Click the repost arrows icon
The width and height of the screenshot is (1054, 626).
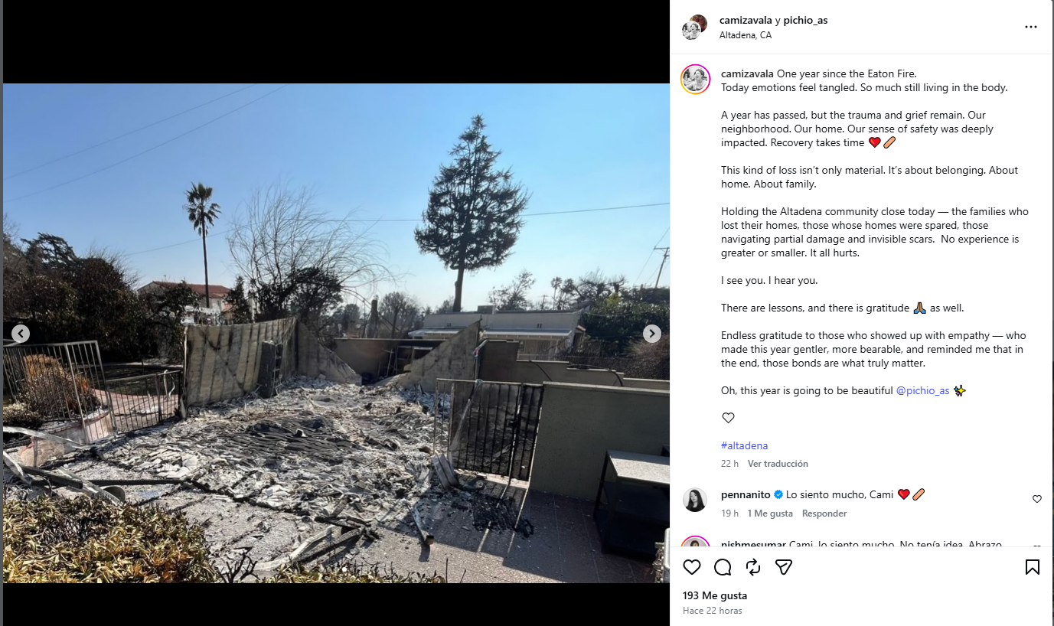753,567
